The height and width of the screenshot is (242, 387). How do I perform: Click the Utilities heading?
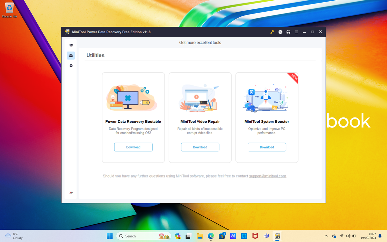(x=95, y=55)
